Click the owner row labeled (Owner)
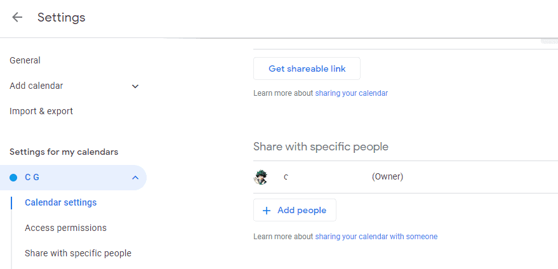The width and height of the screenshot is (558, 269). 406,177
